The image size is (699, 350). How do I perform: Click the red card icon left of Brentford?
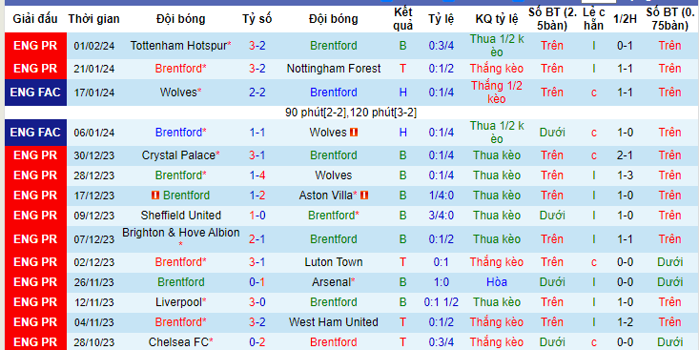coord(155,196)
